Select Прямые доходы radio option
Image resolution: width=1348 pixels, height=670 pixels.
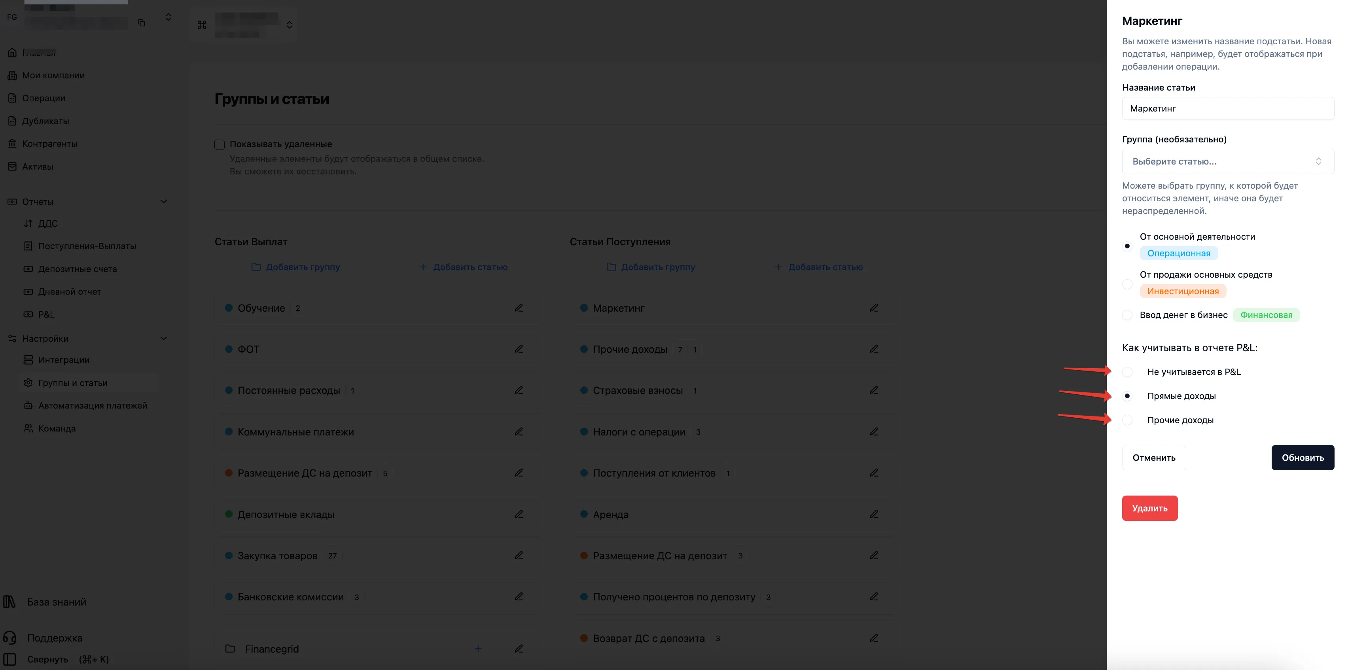[x=1127, y=396]
